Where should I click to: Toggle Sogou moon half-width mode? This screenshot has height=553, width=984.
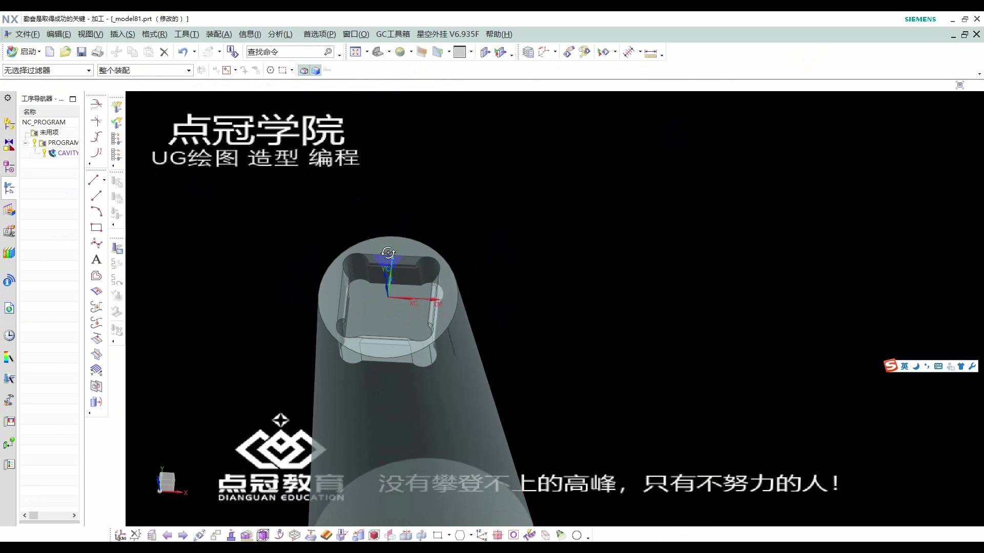pyautogui.click(x=916, y=366)
